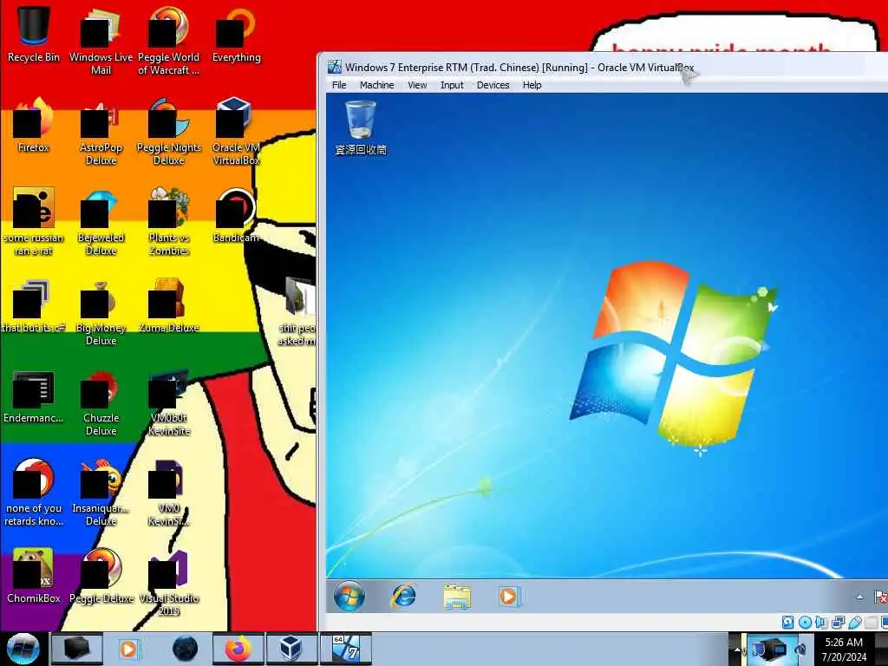The image size is (888, 666).
Task: Select the host Recycle Bin desktop icon
Action: 34,34
